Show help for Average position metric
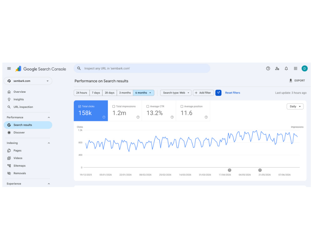 click(x=206, y=117)
